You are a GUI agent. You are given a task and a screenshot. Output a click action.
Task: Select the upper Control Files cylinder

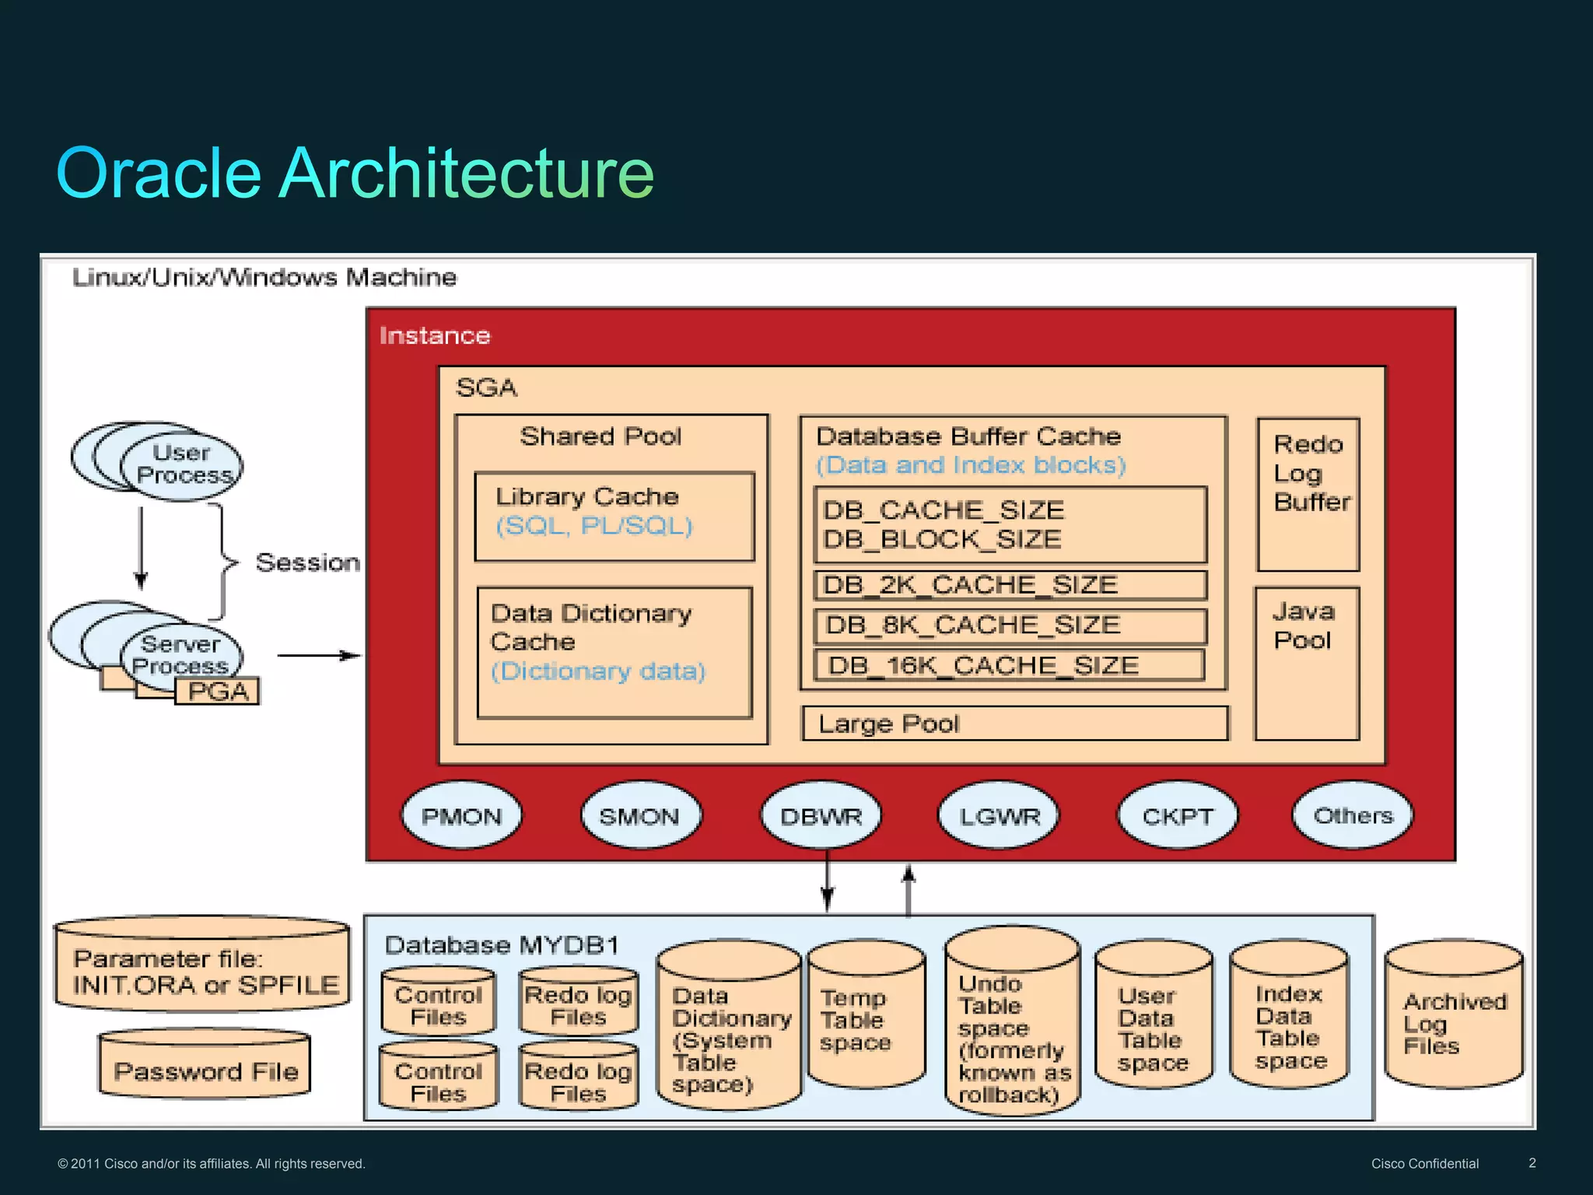pos(439,1001)
